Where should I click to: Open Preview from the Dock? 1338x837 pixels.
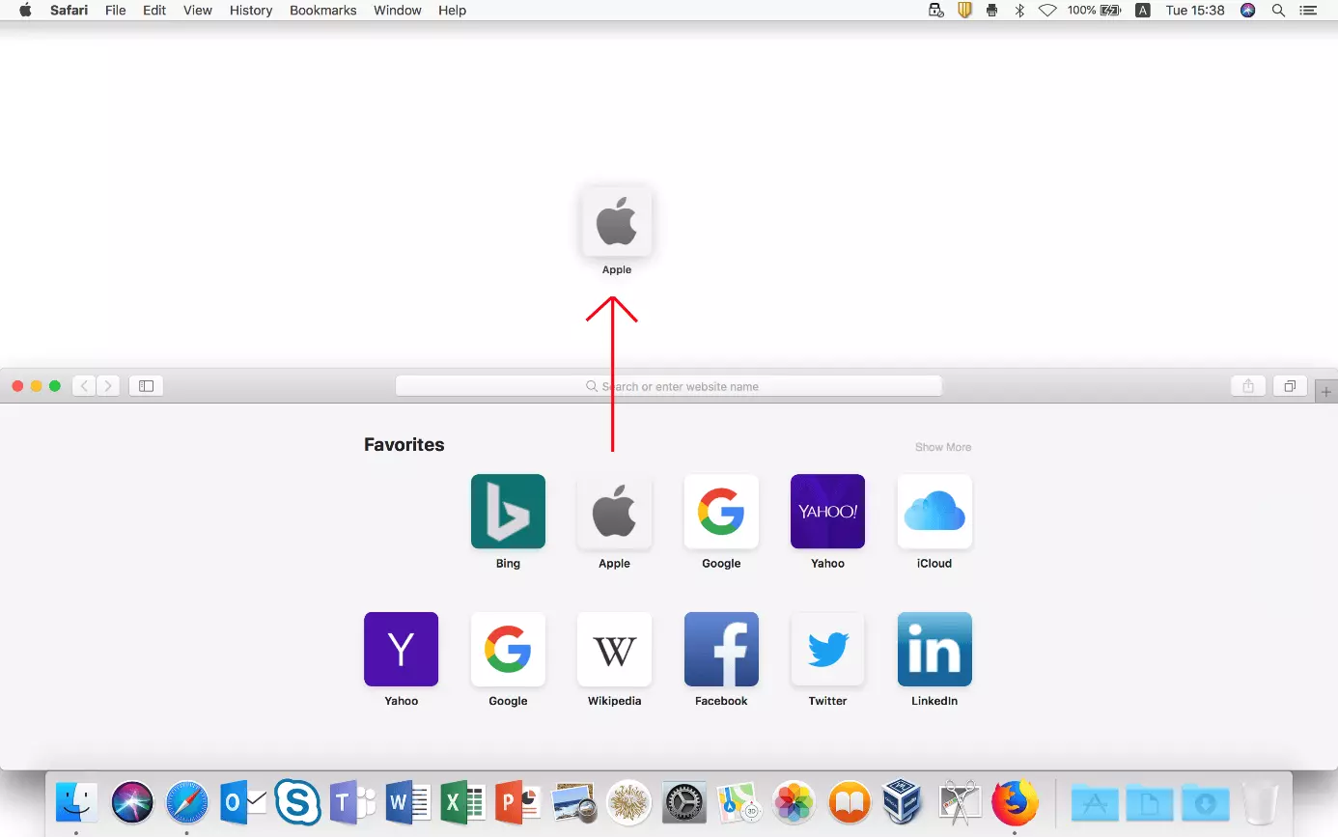click(573, 802)
